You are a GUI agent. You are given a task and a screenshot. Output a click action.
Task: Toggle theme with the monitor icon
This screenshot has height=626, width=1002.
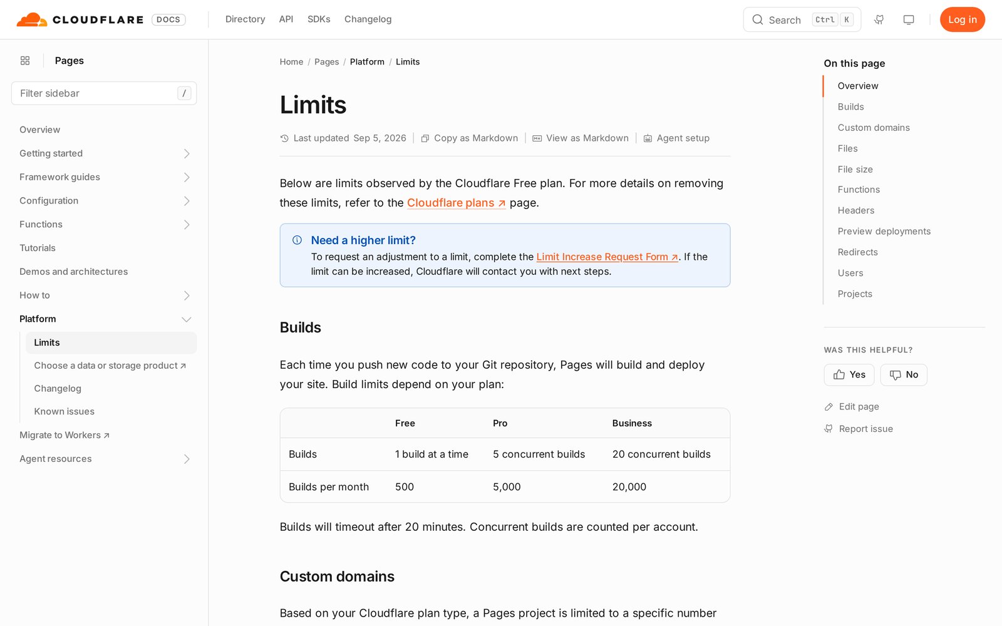[909, 19]
